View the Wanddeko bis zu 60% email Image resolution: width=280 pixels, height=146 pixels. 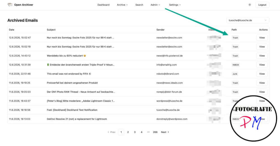262,56
